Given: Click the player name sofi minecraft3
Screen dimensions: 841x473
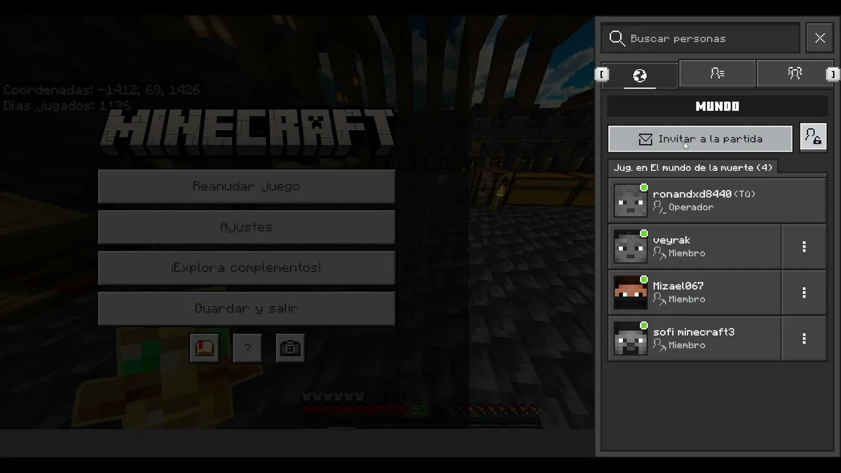Looking at the screenshot, I should (x=694, y=332).
